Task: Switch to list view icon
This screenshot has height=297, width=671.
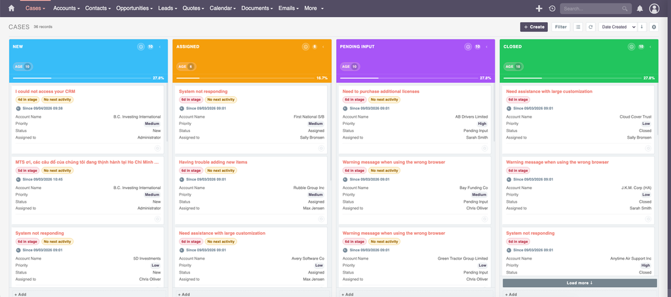Action: [578, 27]
